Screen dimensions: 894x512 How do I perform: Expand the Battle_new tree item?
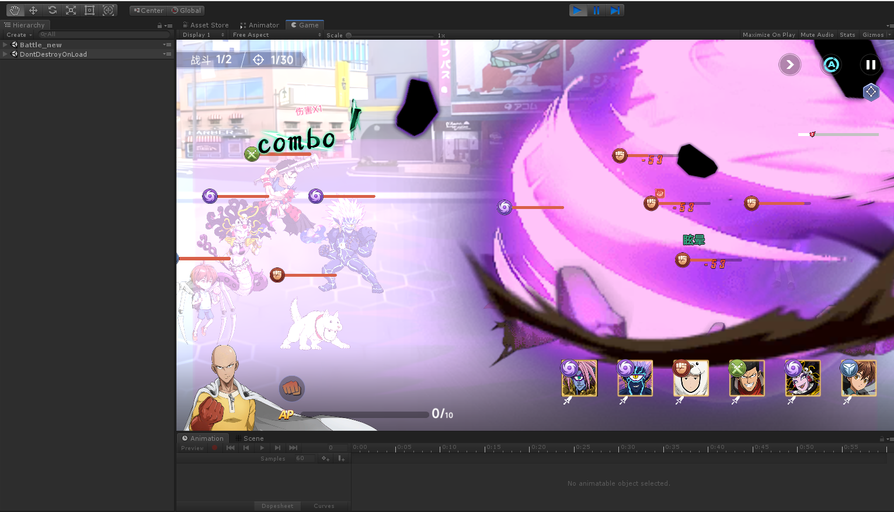click(x=5, y=45)
